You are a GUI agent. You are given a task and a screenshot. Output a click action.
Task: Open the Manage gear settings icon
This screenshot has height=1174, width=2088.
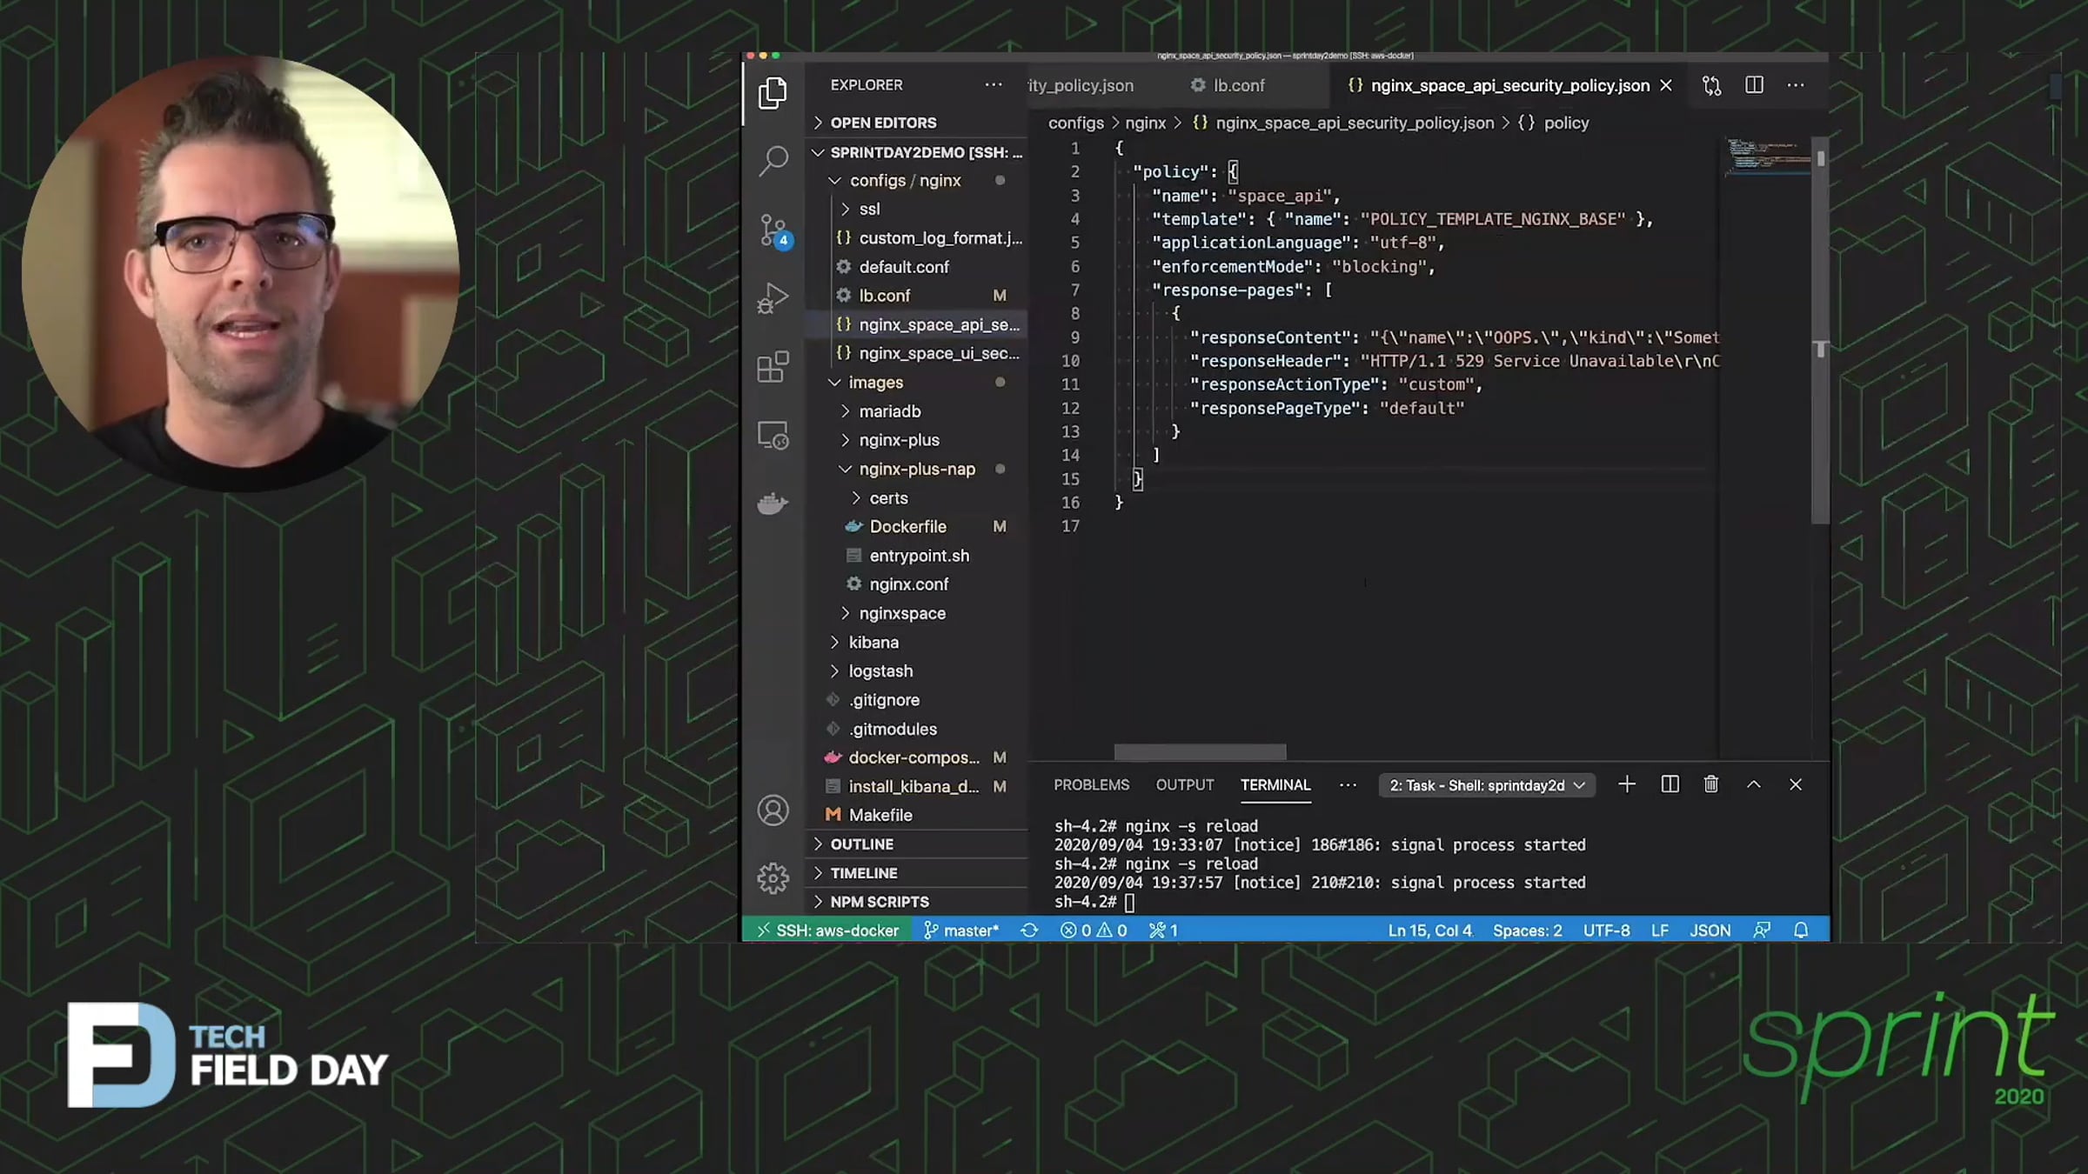tap(773, 878)
